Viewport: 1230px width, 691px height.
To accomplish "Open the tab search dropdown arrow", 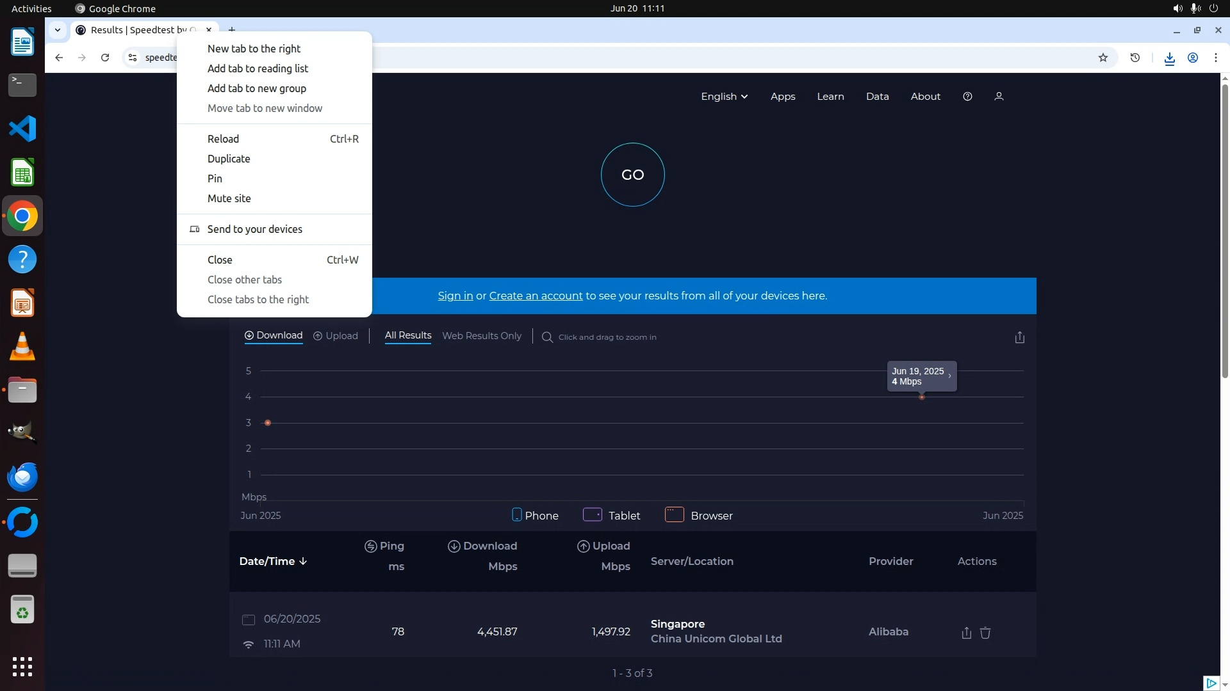I will pos(58,30).
